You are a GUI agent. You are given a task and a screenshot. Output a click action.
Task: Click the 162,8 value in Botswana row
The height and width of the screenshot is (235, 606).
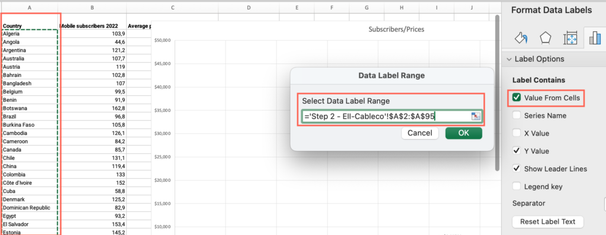[x=92, y=108]
